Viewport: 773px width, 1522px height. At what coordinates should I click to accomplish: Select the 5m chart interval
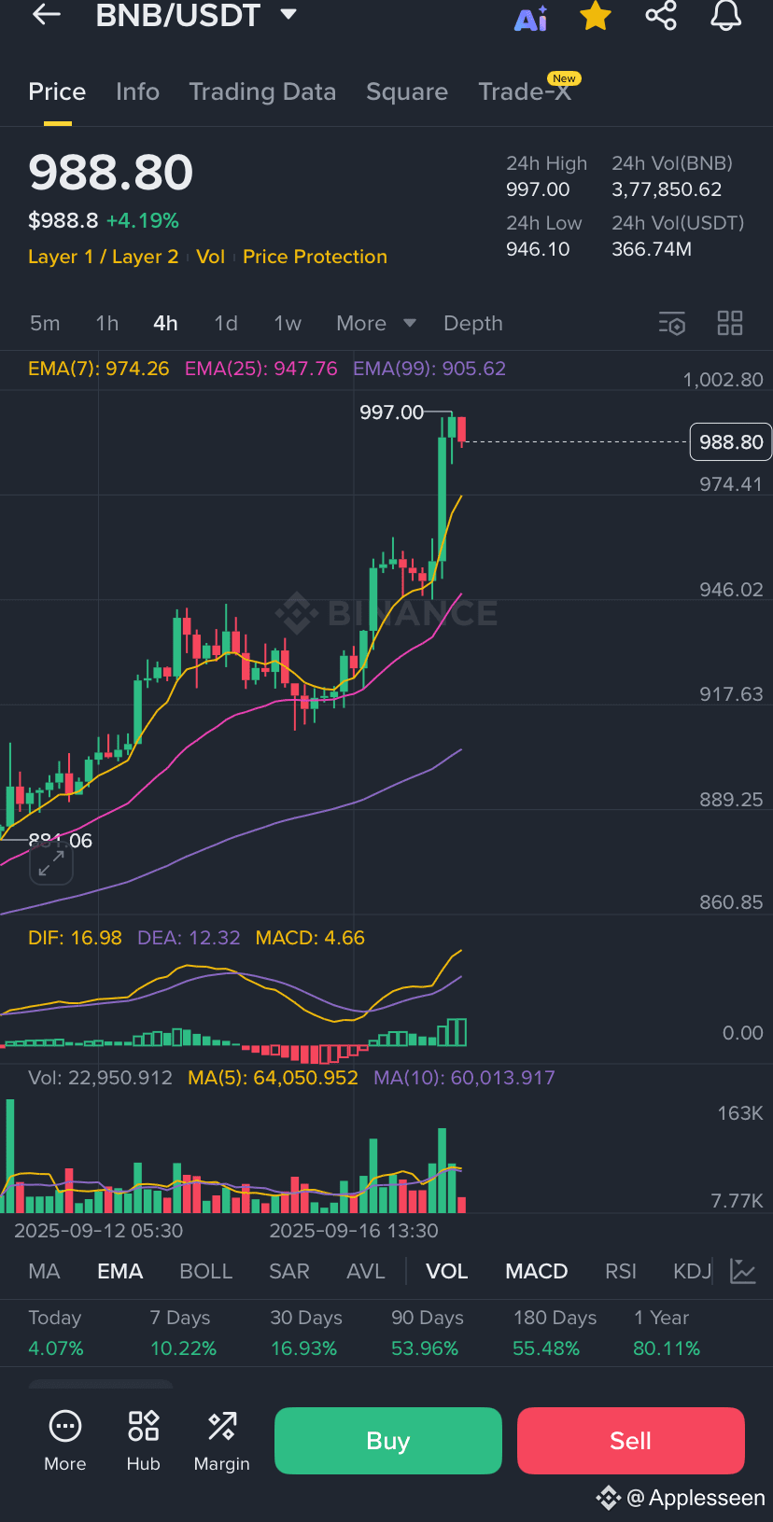pyautogui.click(x=45, y=323)
